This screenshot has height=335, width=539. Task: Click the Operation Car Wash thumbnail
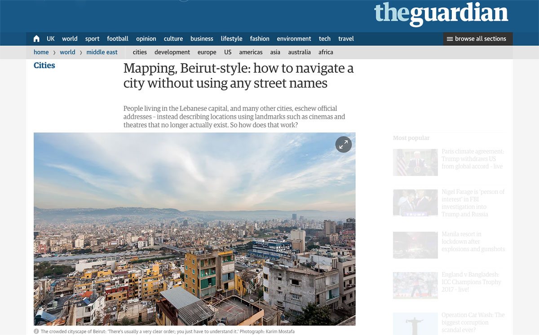tap(415, 324)
